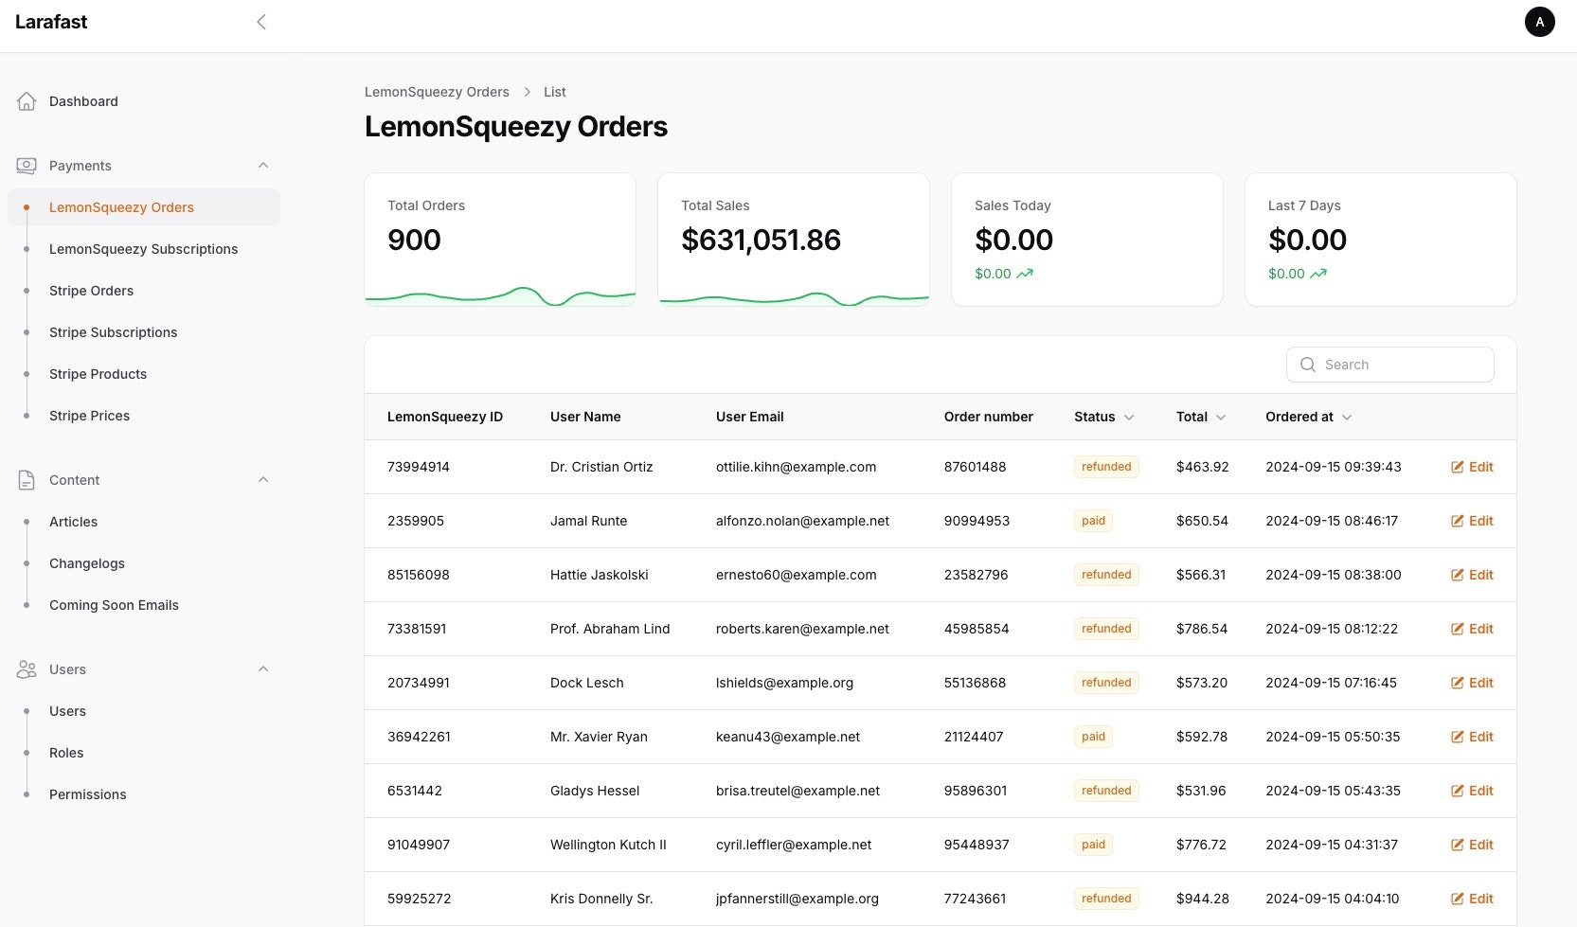
Task: Click the Dashboard home icon
Action: click(x=27, y=101)
